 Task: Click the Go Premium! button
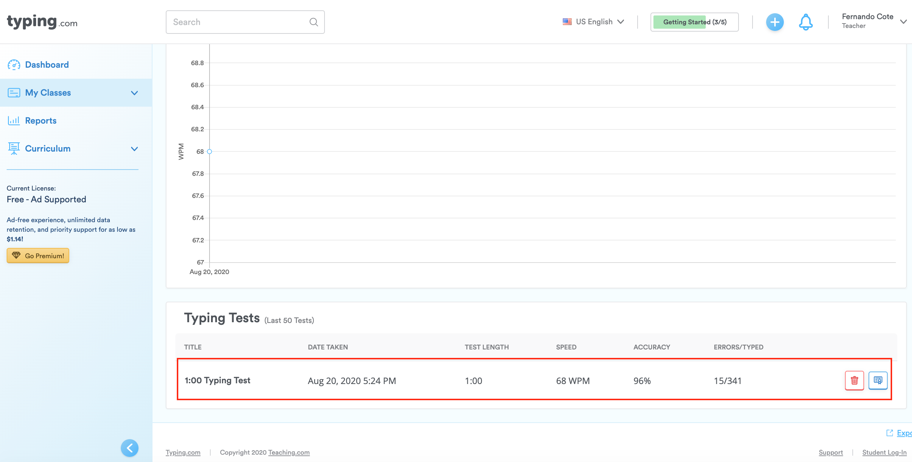pos(38,256)
